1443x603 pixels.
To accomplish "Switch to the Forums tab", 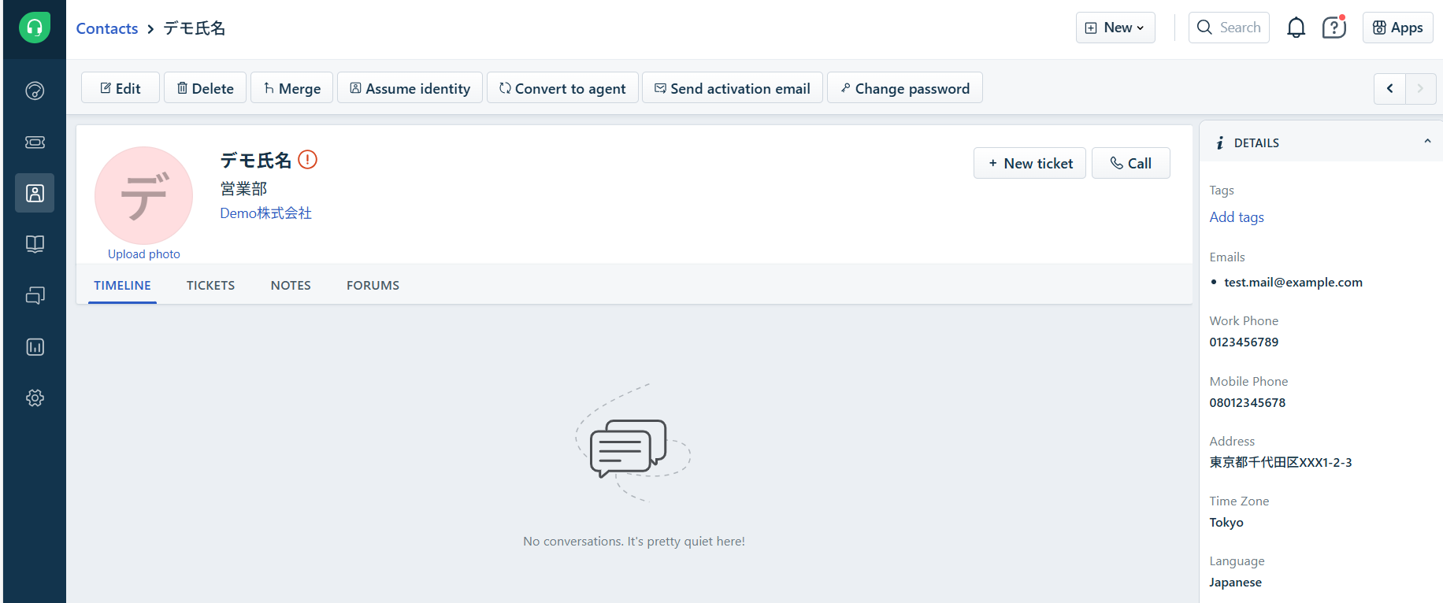I will pos(373,285).
